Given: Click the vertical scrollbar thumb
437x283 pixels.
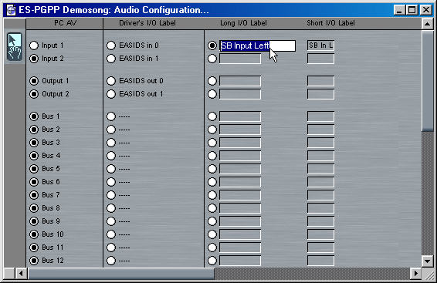Looking at the screenshot, I should click(x=427, y=81).
